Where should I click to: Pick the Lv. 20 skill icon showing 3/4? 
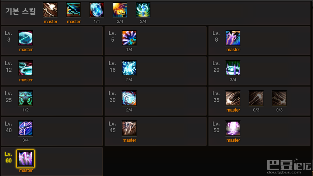(233, 68)
